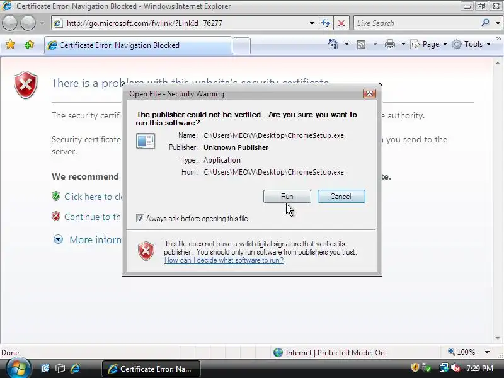Click the browser Forward arrow button
This screenshot has width=504, height=378.
coord(28,23)
